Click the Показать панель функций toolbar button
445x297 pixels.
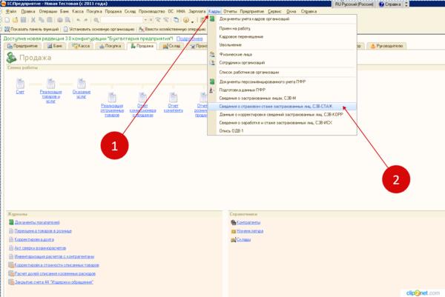click(x=34, y=30)
